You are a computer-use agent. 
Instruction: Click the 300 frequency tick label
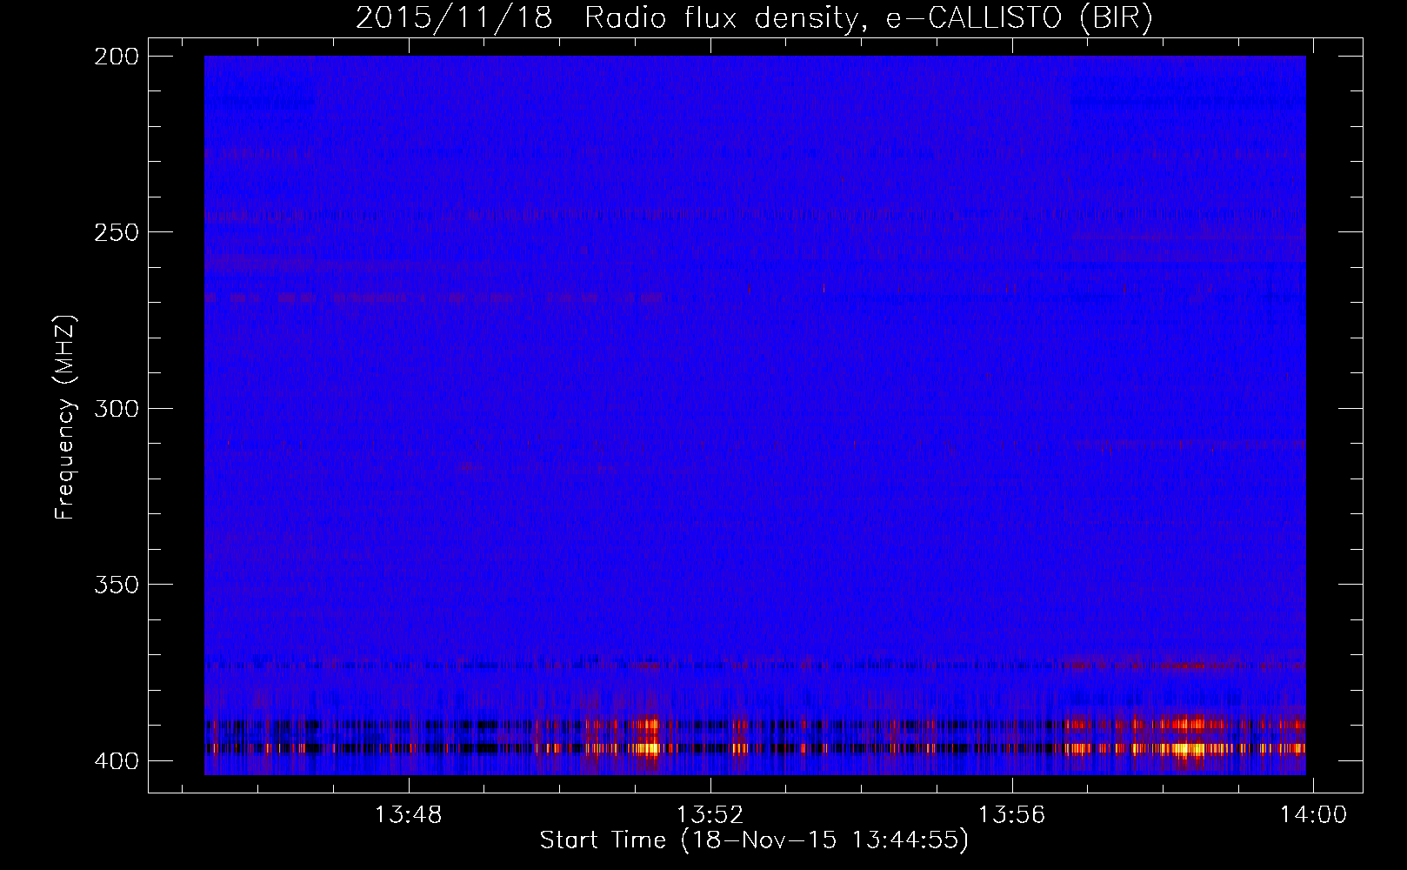116,408
